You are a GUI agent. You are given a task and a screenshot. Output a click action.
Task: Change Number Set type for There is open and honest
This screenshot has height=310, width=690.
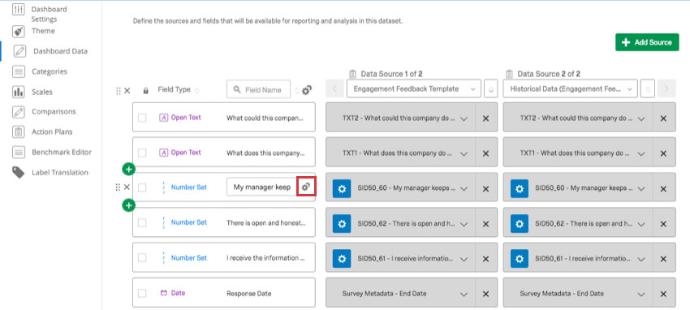click(184, 222)
